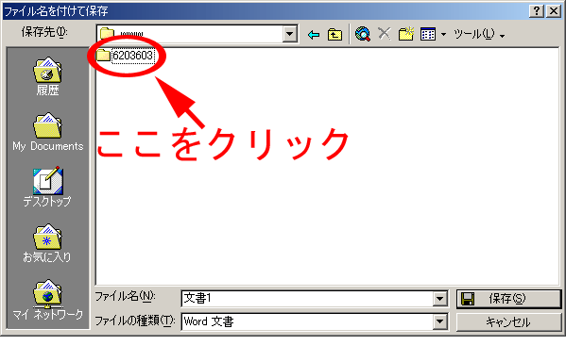Image resolution: width=566 pixels, height=362 pixels.
Task: Select マイ ネットワーク in the sidebar
Action: point(47,300)
